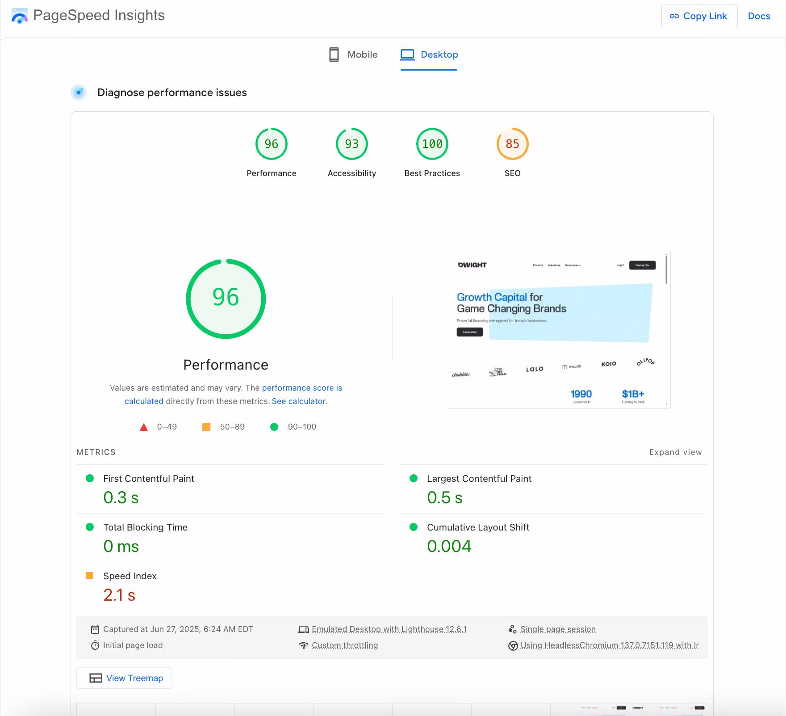Expand Speed Index metric row

point(230,586)
